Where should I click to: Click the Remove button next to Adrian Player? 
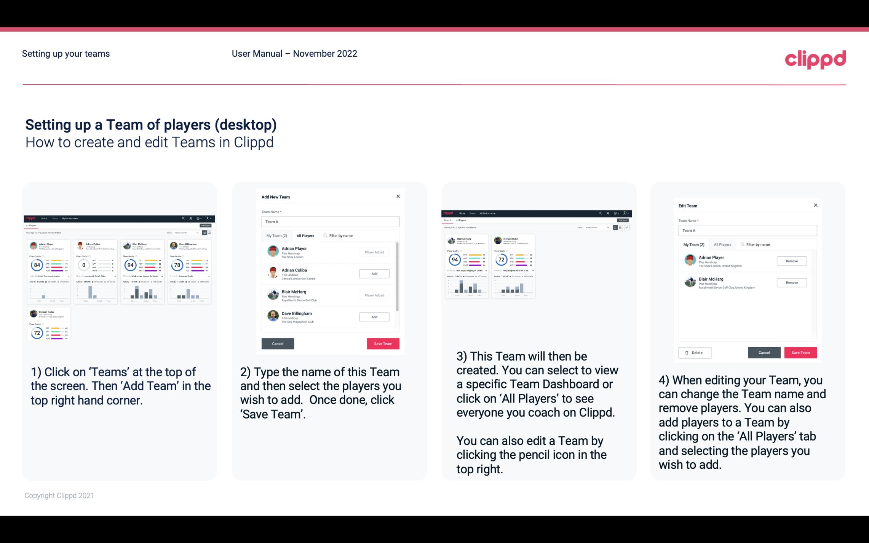pyautogui.click(x=792, y=261)
